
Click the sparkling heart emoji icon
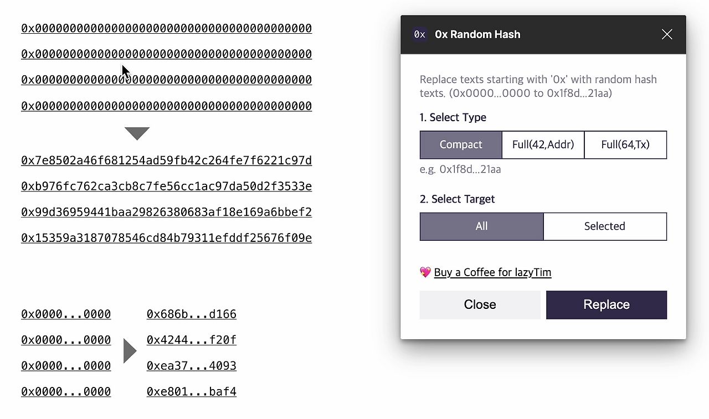tap(425, 272)
